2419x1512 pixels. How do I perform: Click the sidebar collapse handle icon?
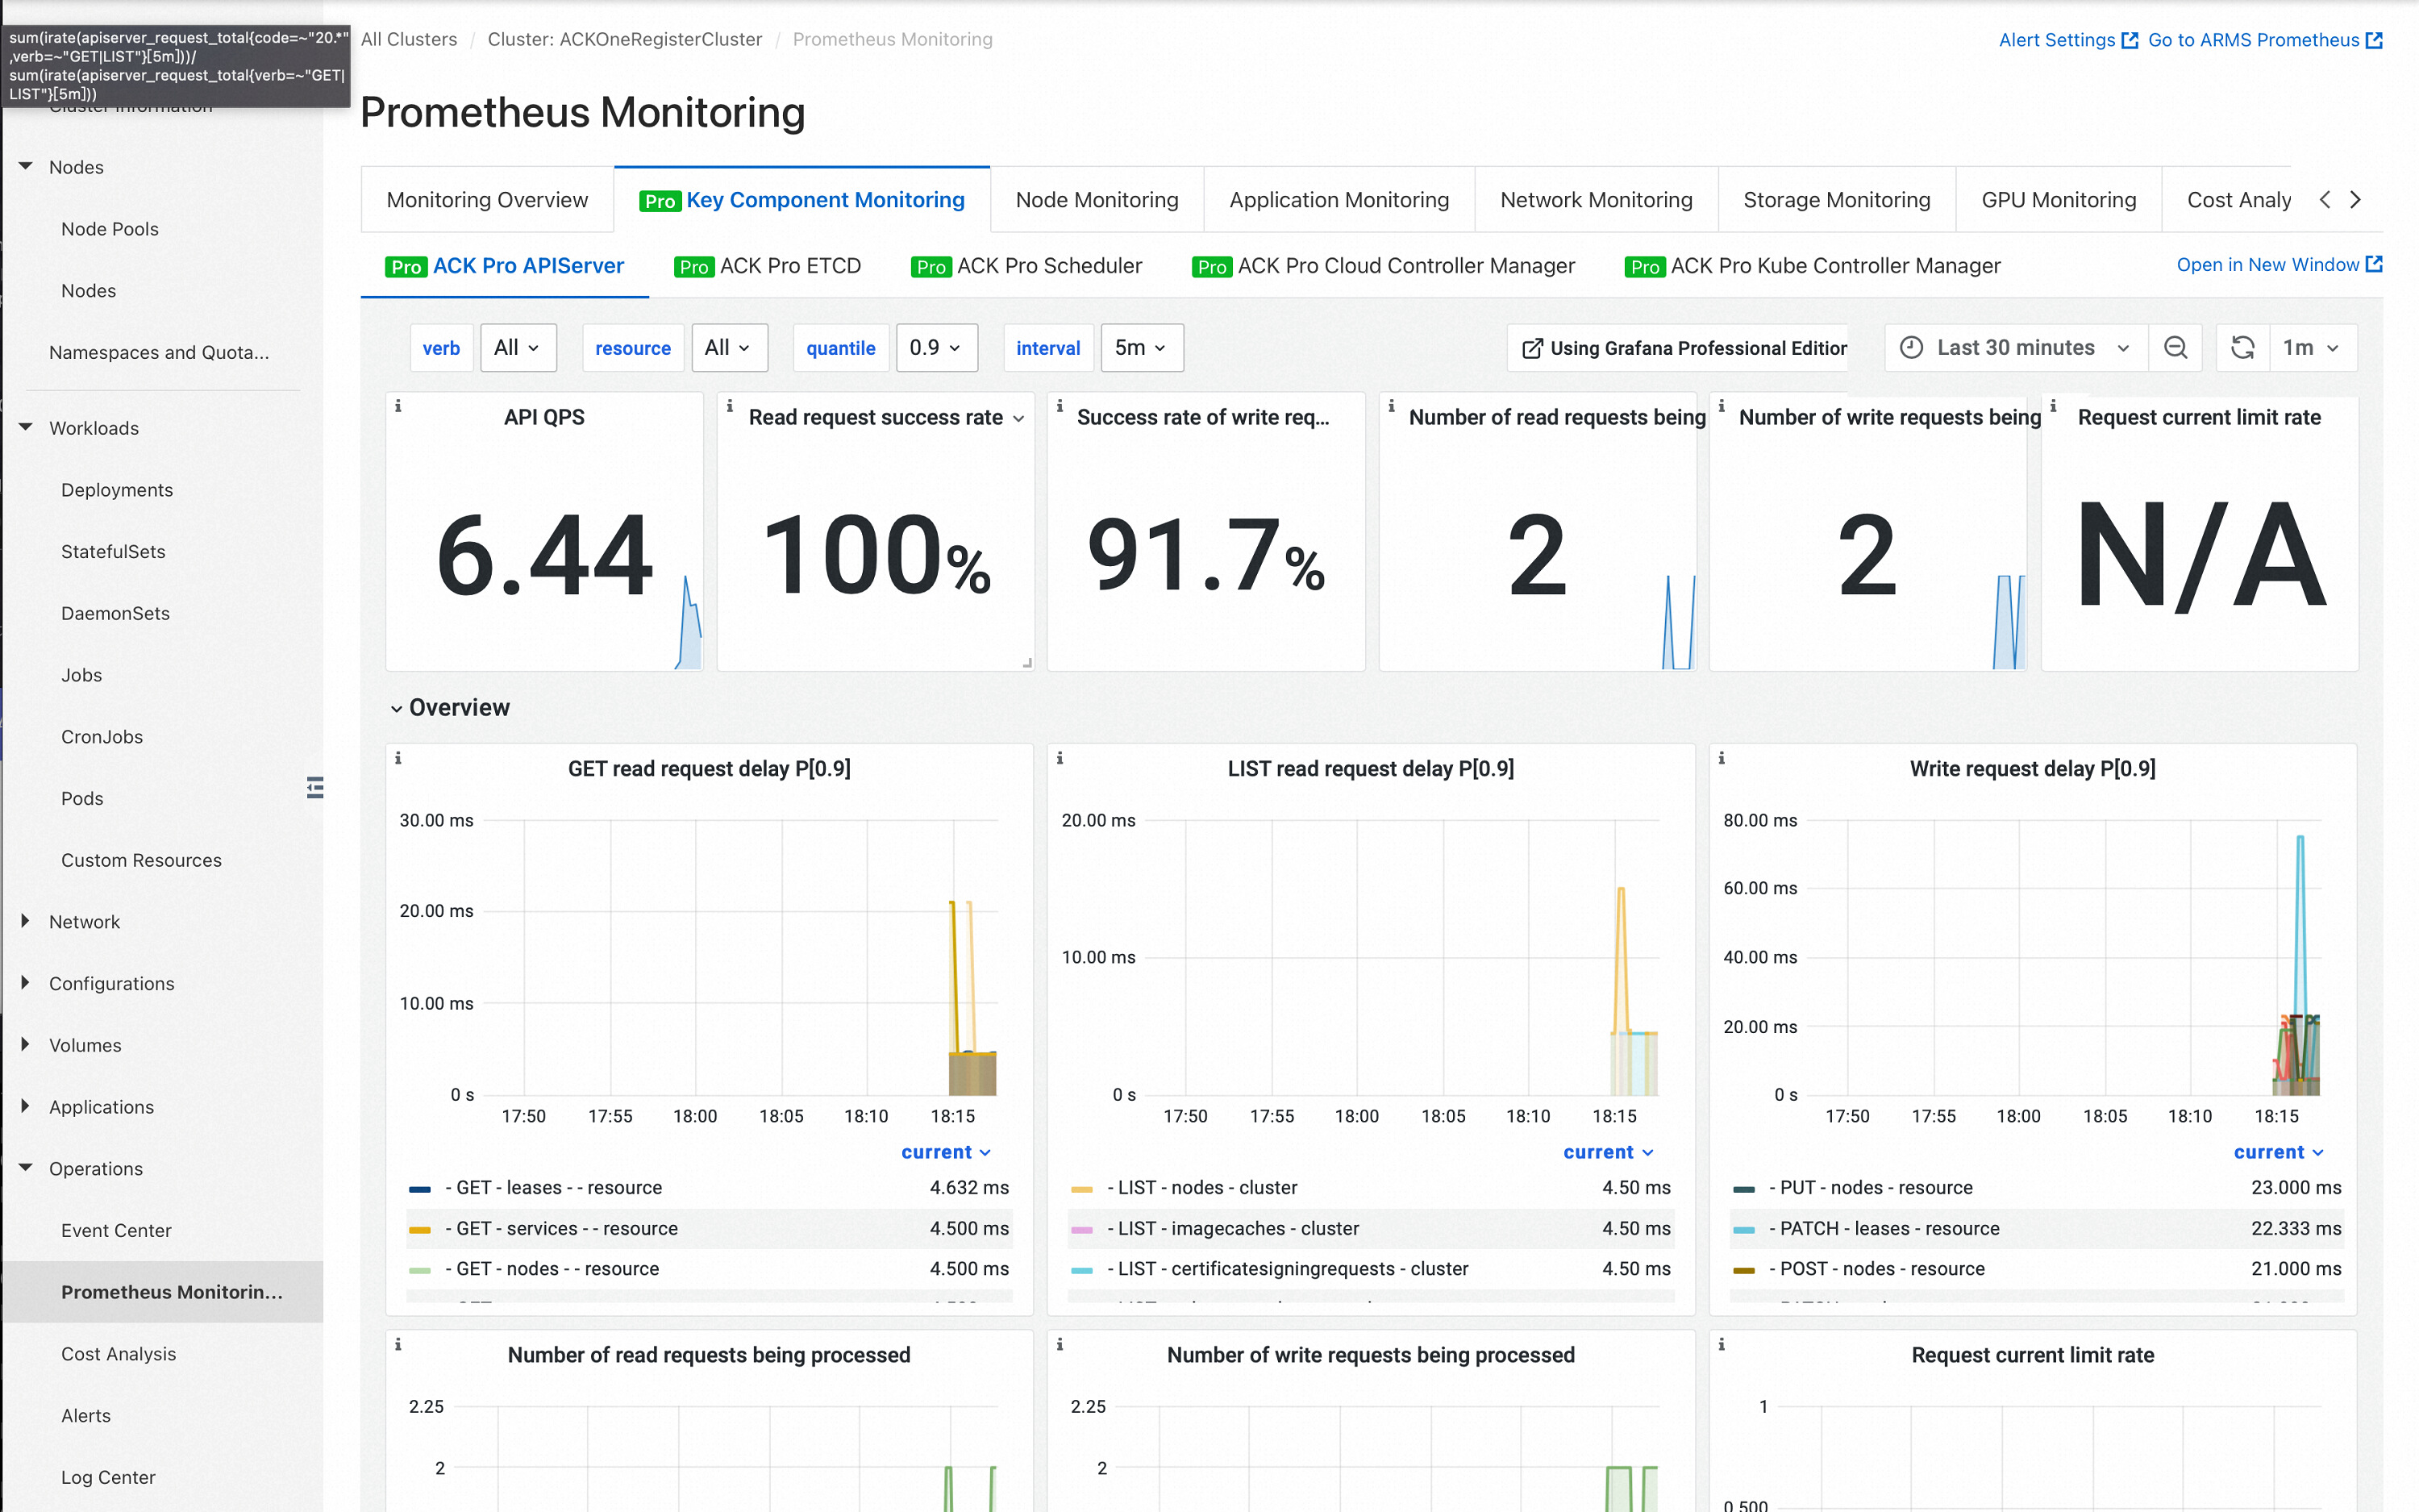tap(314, 788)
